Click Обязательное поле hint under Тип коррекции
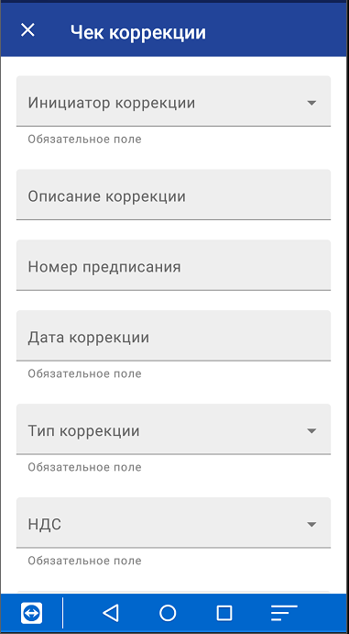Viewport: 349px width, 634px height. point(84,467)
